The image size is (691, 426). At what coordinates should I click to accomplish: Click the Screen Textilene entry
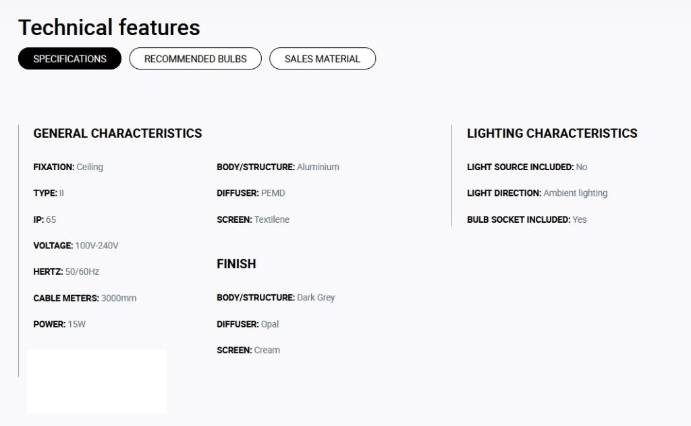[253, 219]
